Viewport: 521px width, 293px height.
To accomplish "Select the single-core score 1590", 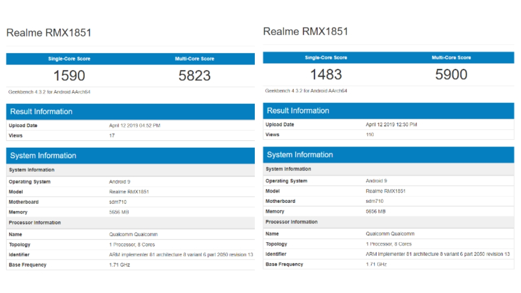I will pyautogui.click(x=69, y=76).
